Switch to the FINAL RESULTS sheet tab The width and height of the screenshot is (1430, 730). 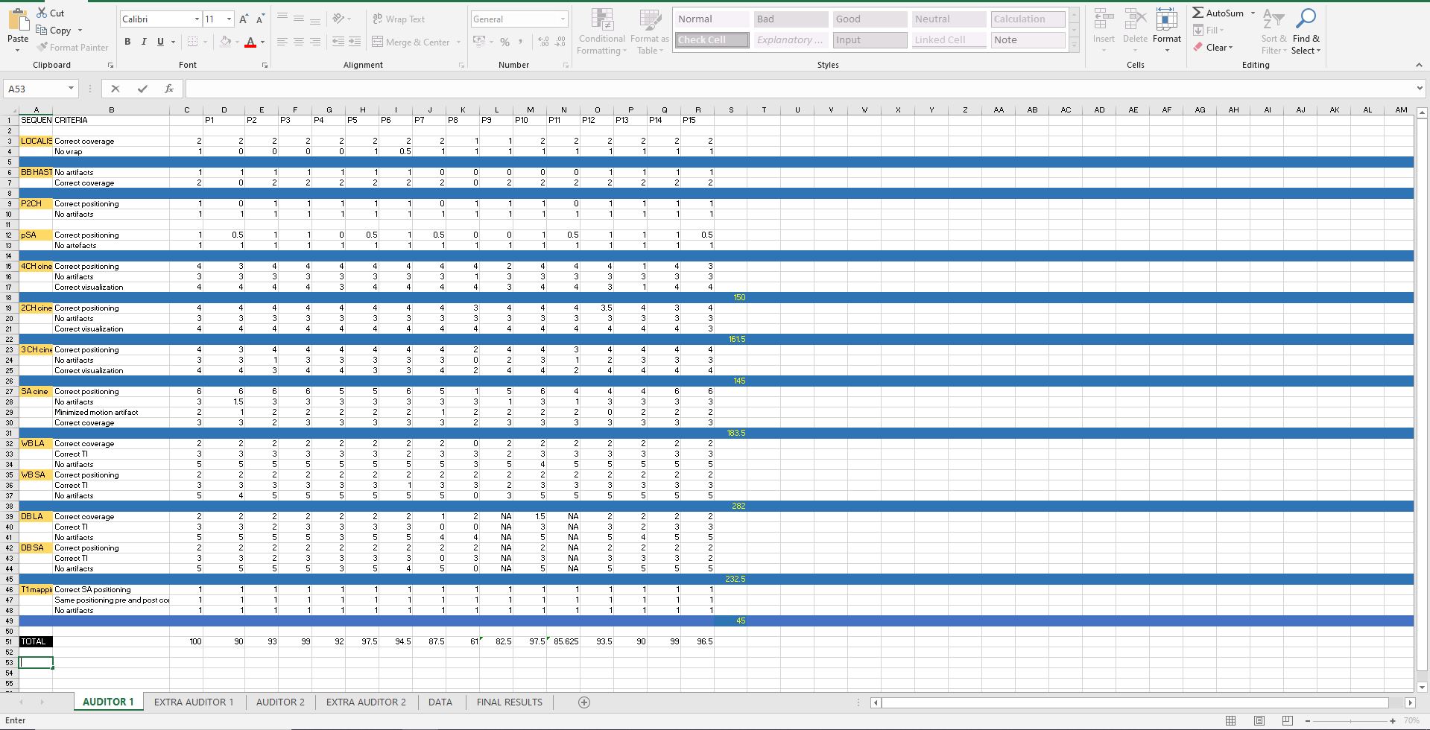point(509,702)
